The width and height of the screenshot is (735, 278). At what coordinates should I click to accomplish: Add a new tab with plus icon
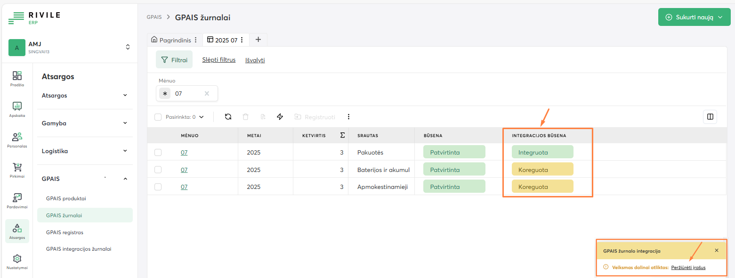[258, 40]
